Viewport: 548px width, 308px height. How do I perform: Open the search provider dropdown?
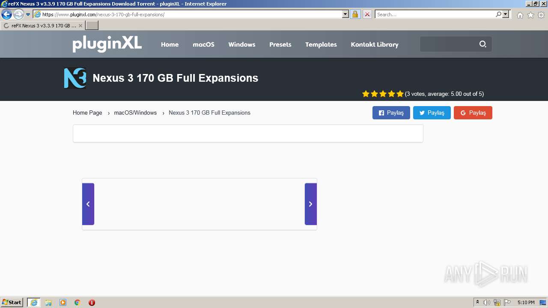coord(506,15)
